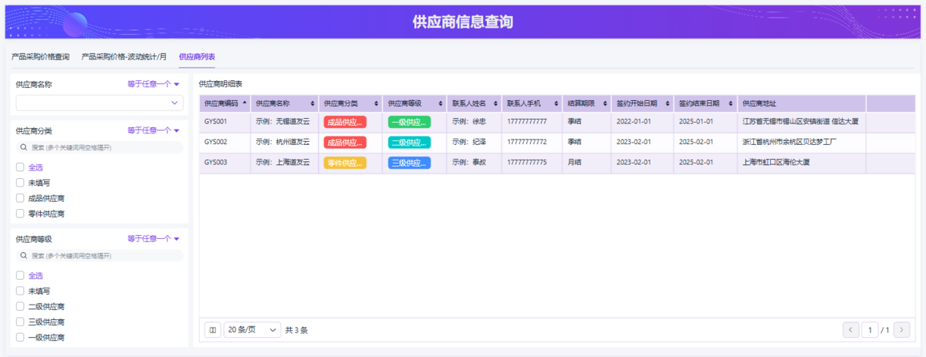Click phone number 17777777772
Screen dimensions: 926x357
click(x=527, y=142)
